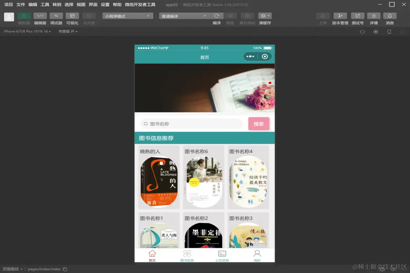Open the 转到 menu
This screenshot has height=273, width=410.
tap(57, 5)
